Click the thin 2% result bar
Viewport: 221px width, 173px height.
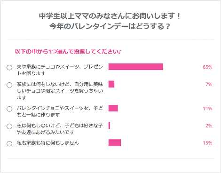[x=109, y=126]
